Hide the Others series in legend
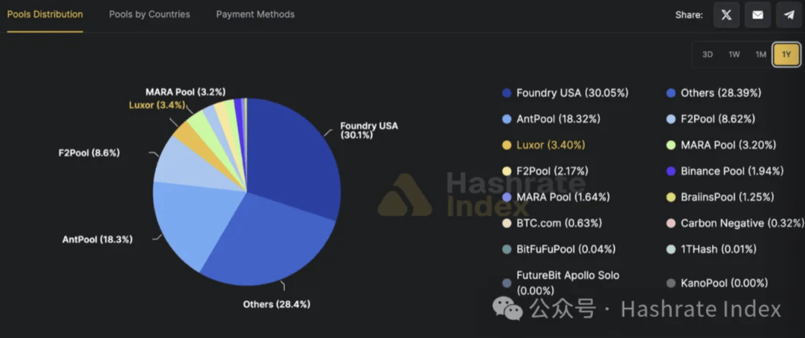The image size is (805, 338). (721, 93)
